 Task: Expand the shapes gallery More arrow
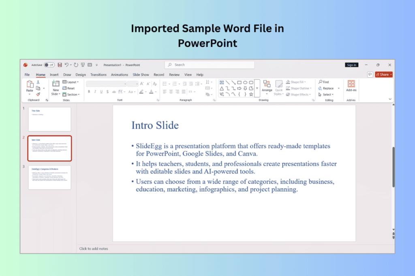[x=257, y=88]
